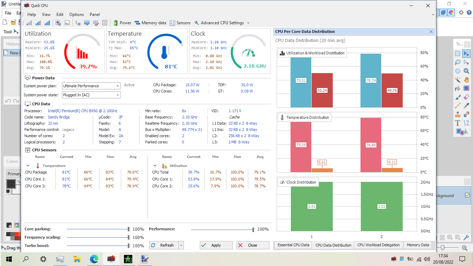Image resolution: width=473 pixels, height=266 pixels.
Task: Select the Shapes tool in Paint.NET
Action: pos(462,132)
